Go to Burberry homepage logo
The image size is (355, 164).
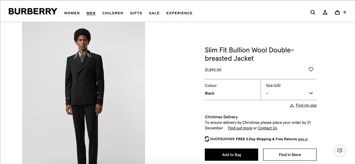tap(33, 11)
